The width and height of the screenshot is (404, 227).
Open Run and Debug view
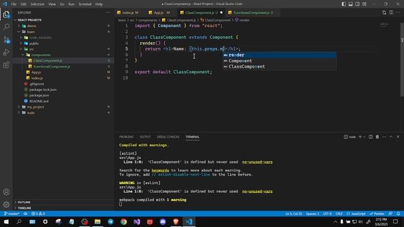point(6,52)
